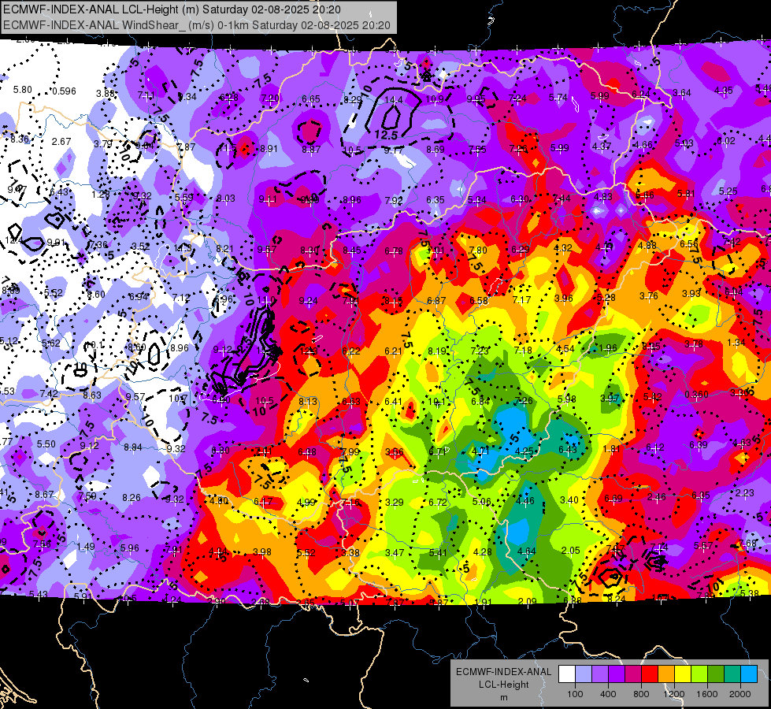Screen dimensions: 771x709
Task: Click the WindShear 0-1km title line
Action: coord(197,25)
